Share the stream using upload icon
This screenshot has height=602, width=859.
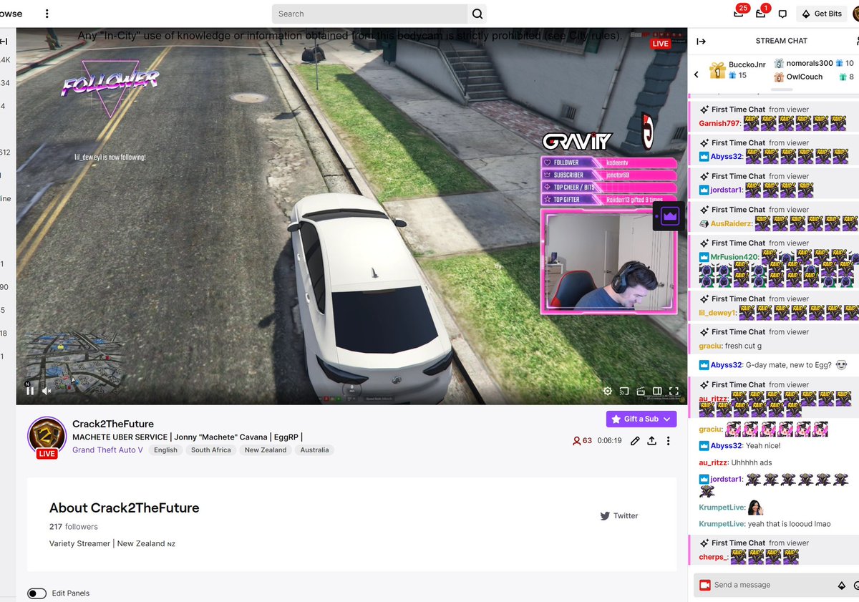pos(651,441)
